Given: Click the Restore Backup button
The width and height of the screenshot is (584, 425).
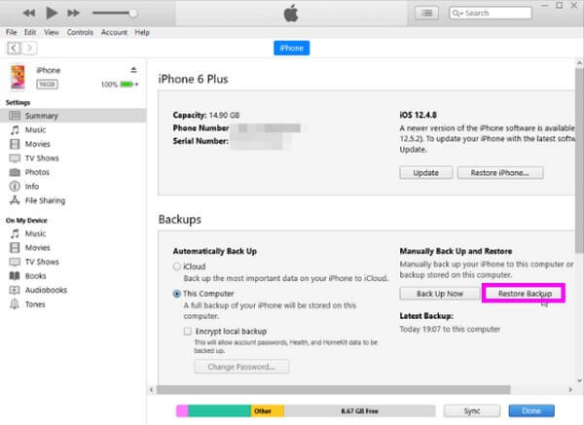Looking at the screenshot, I should pos(524,294).
